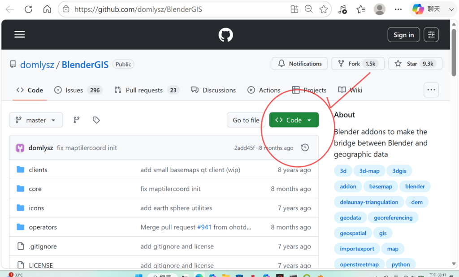Click add earth sphere utilities commit message
Image resolution: width=459 pixels, height=277 pixels.
pos(176,208)
